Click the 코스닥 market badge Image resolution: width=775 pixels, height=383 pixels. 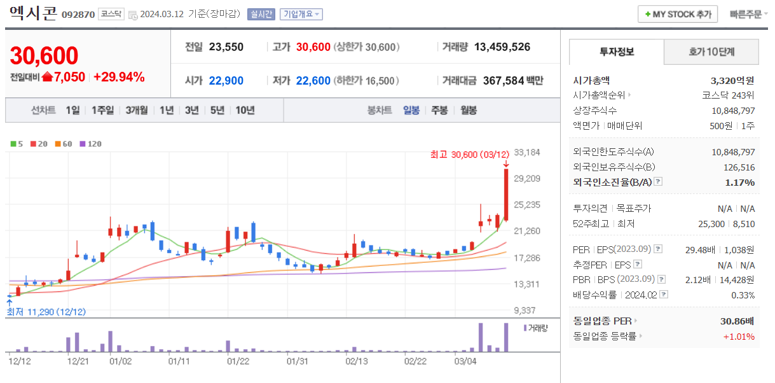[x=111, y=14]
